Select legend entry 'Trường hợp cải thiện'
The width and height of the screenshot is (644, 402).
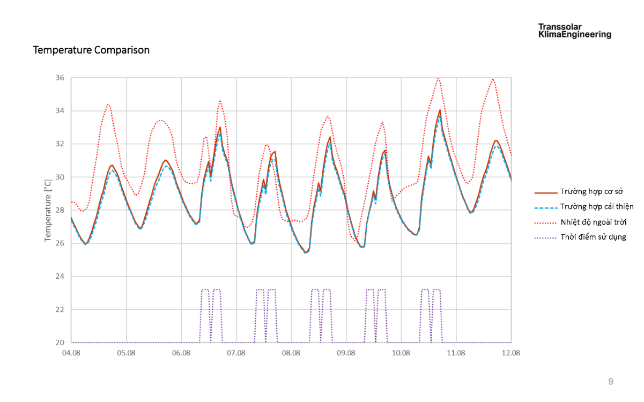point(597,206)
